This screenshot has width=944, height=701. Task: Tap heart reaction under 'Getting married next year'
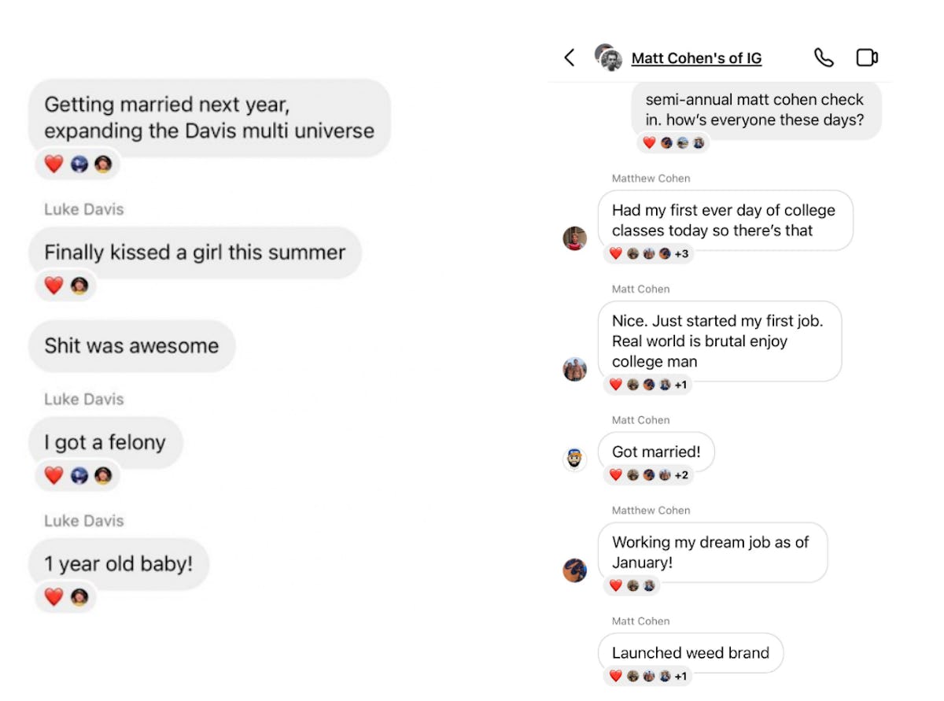(53, 164)
